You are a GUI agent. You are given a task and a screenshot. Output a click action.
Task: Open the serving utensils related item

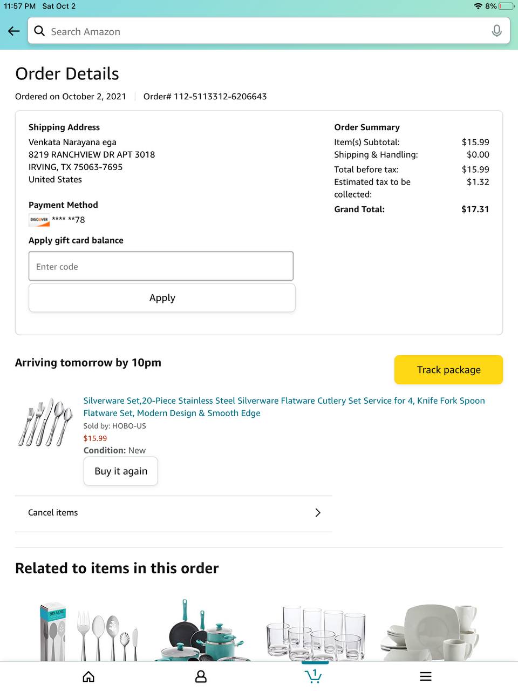pos(90,632)
